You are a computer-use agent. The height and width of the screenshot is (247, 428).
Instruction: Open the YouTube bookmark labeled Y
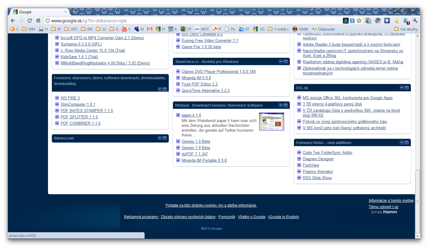pyautogui.click(x=126, y=29)
